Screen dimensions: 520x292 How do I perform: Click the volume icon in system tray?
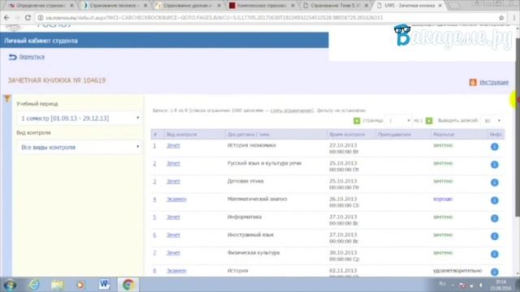click(x=481, y=285)
